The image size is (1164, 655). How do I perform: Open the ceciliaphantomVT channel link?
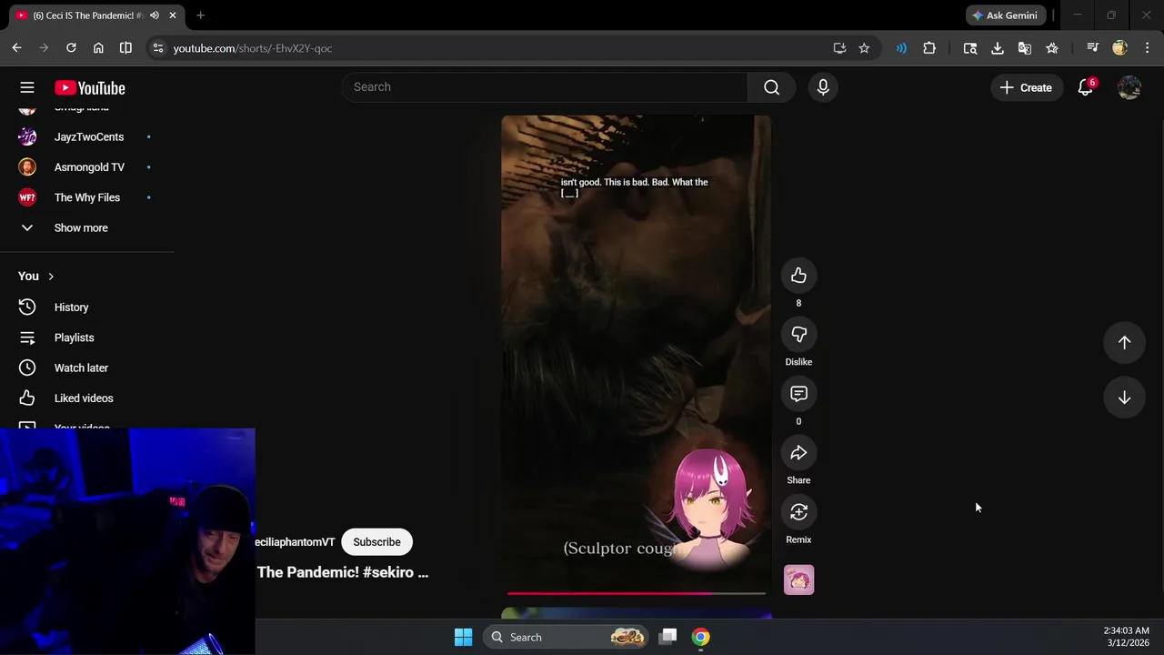point(295,542)
